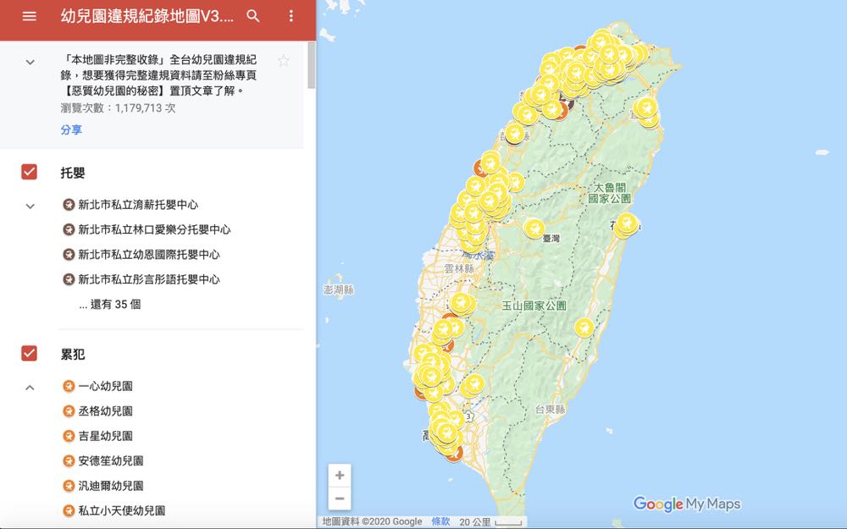Star this map with the star icon

tap(284, 61)
